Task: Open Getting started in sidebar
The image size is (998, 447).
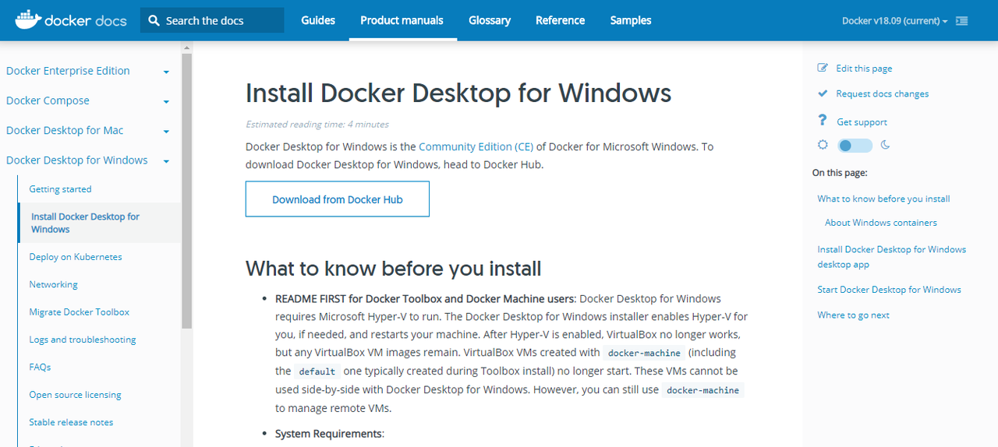Action: pos(60,189)
